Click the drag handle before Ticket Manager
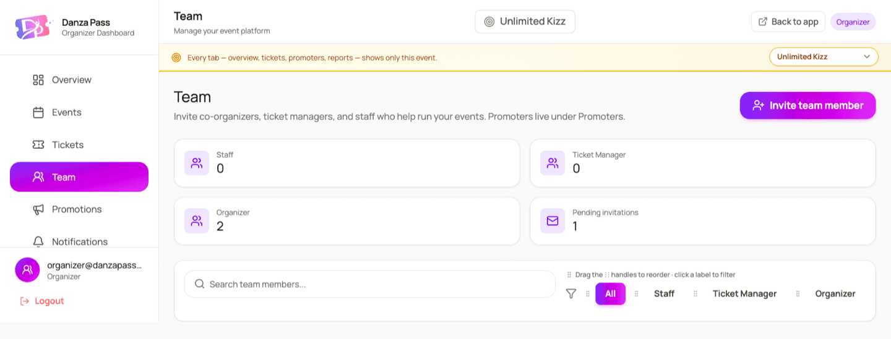Screen dimensions: 891x339 pos(695,294)
